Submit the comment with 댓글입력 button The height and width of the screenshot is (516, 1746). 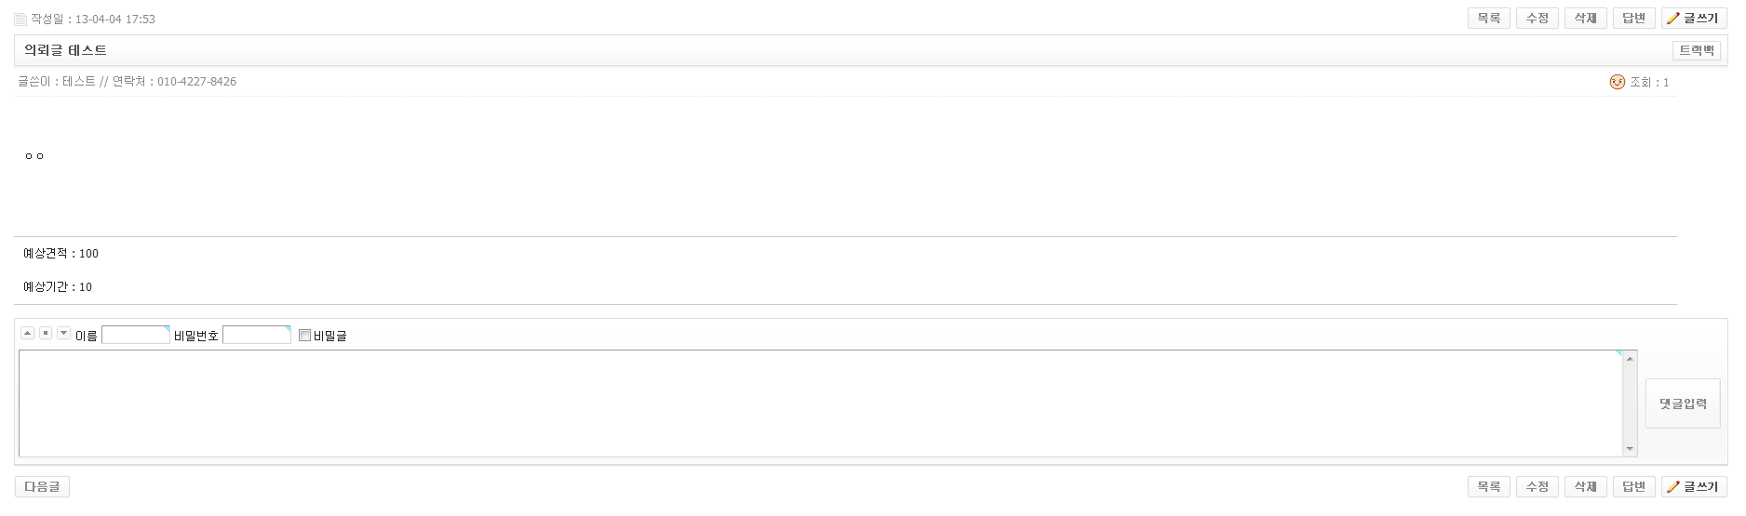(1683, 404)
